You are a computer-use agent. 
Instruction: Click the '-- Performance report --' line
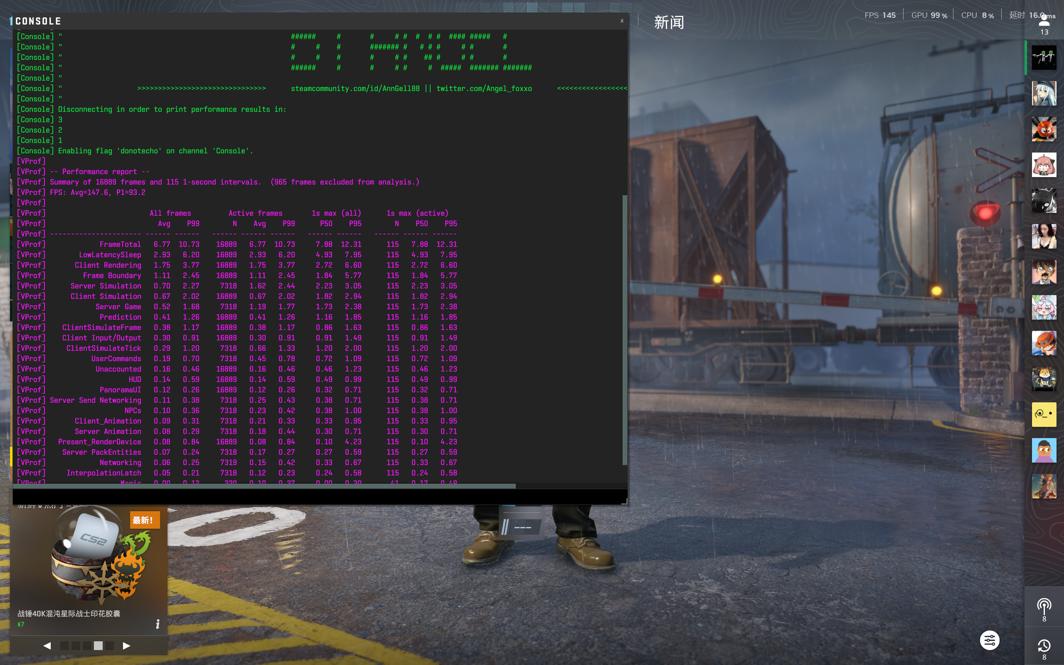point(99,172)
